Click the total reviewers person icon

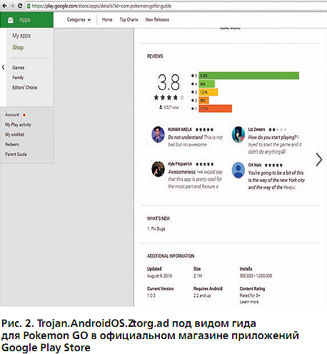coord(161,107)
